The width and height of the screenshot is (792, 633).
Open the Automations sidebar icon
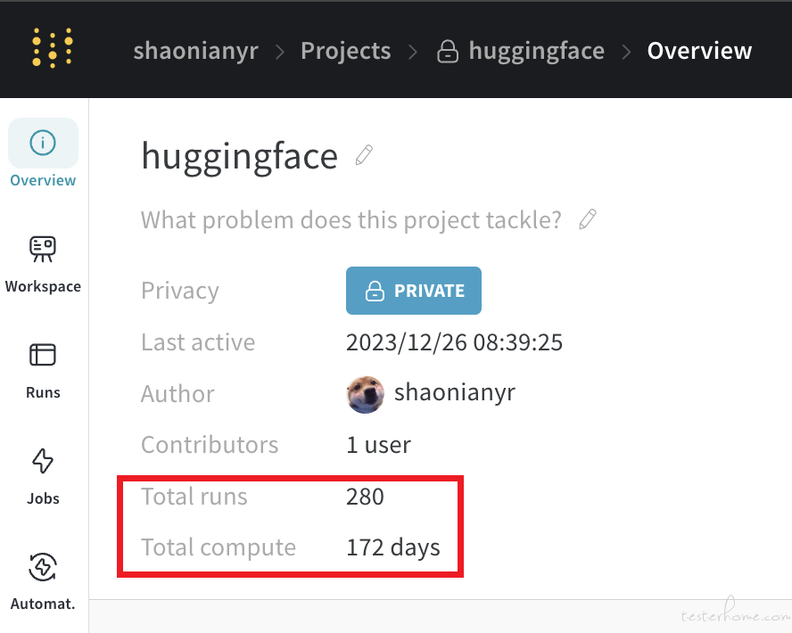click(43, 566)
